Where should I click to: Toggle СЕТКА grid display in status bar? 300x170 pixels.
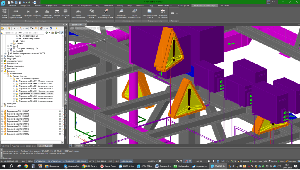click(x=30, y=161)
